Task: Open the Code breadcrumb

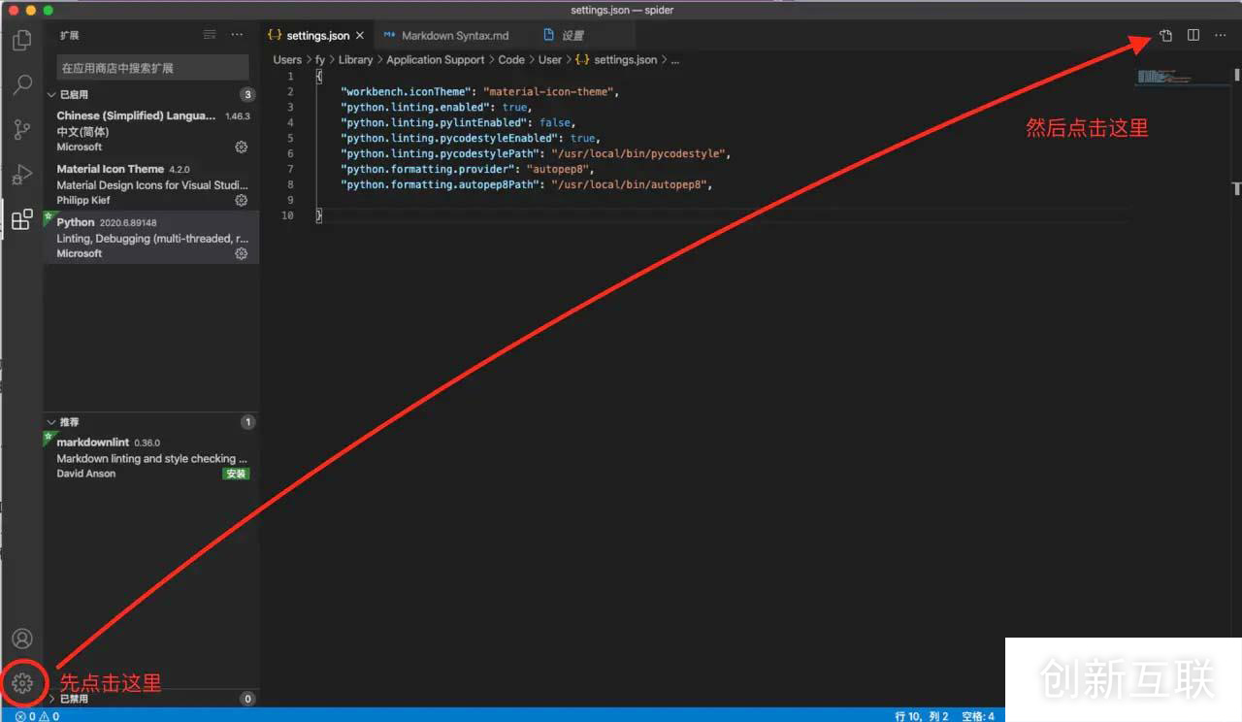Action: pos(511,60)
